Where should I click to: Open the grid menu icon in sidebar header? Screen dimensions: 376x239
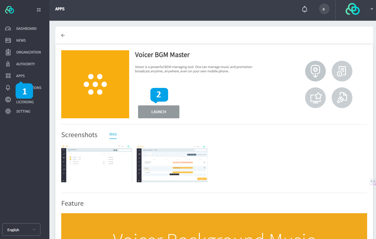39,10
